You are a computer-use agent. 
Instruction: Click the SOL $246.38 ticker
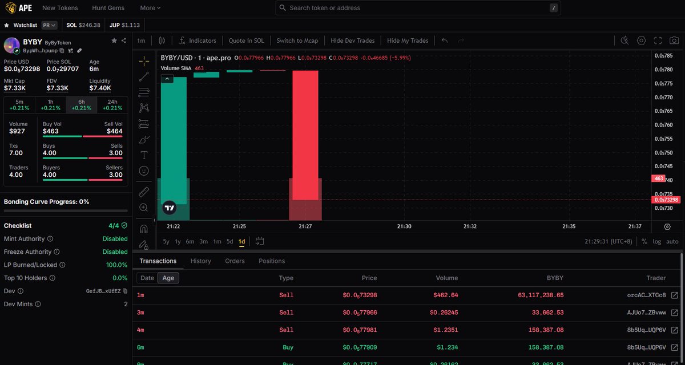tap(83, 25)
